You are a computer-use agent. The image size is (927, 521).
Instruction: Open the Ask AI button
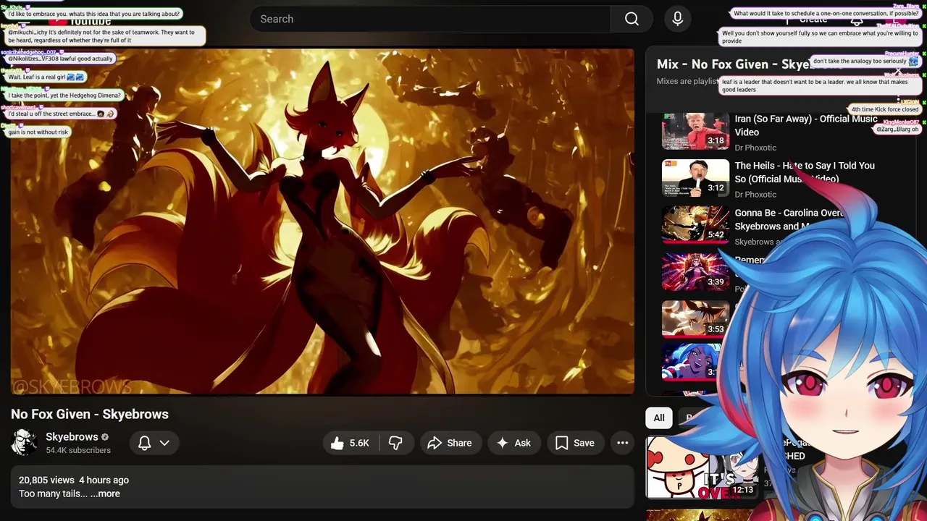click(x=513, y=443)
